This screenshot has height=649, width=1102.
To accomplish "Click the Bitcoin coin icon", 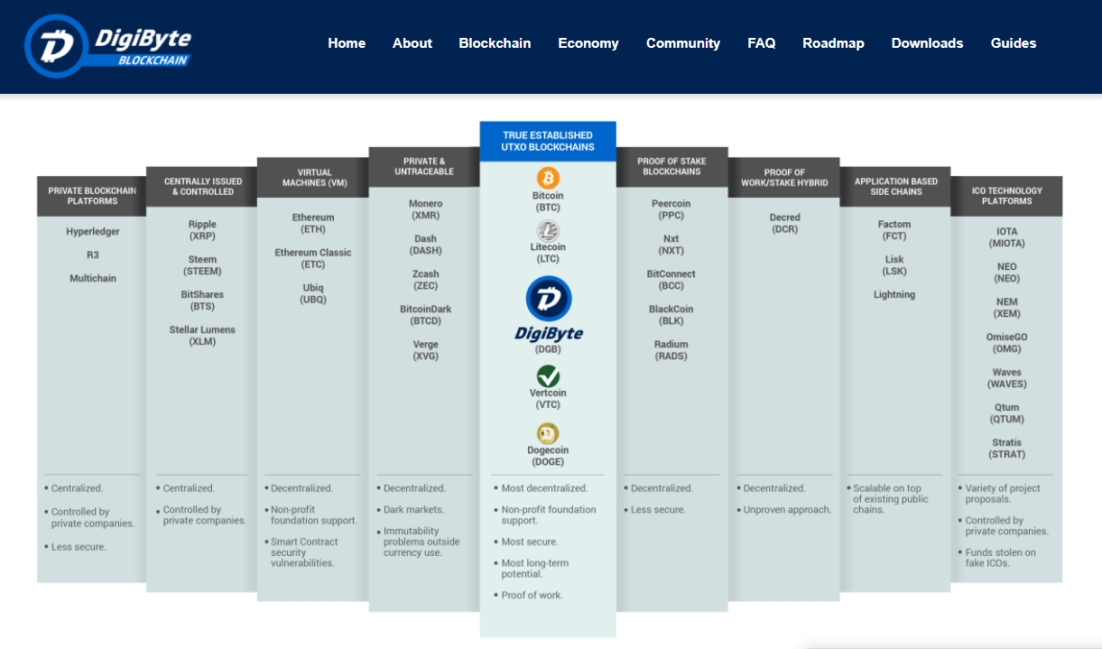I will (x=548, y=178).
